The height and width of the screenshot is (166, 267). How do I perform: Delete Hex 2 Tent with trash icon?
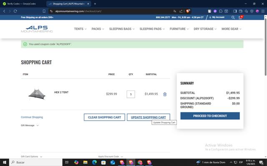tap(165, 94)
